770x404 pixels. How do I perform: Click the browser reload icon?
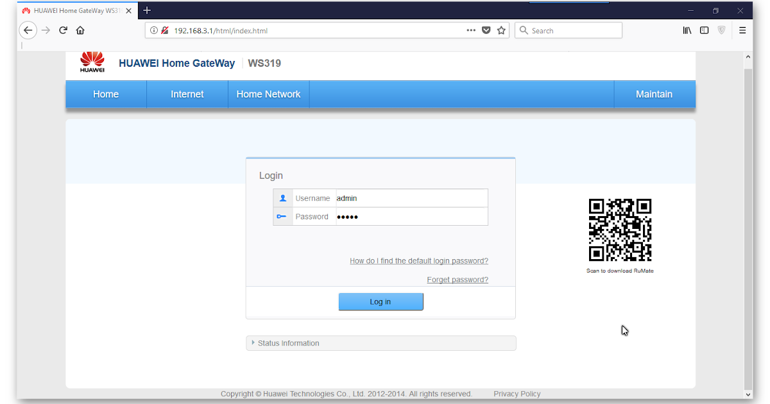click(62, 30)
